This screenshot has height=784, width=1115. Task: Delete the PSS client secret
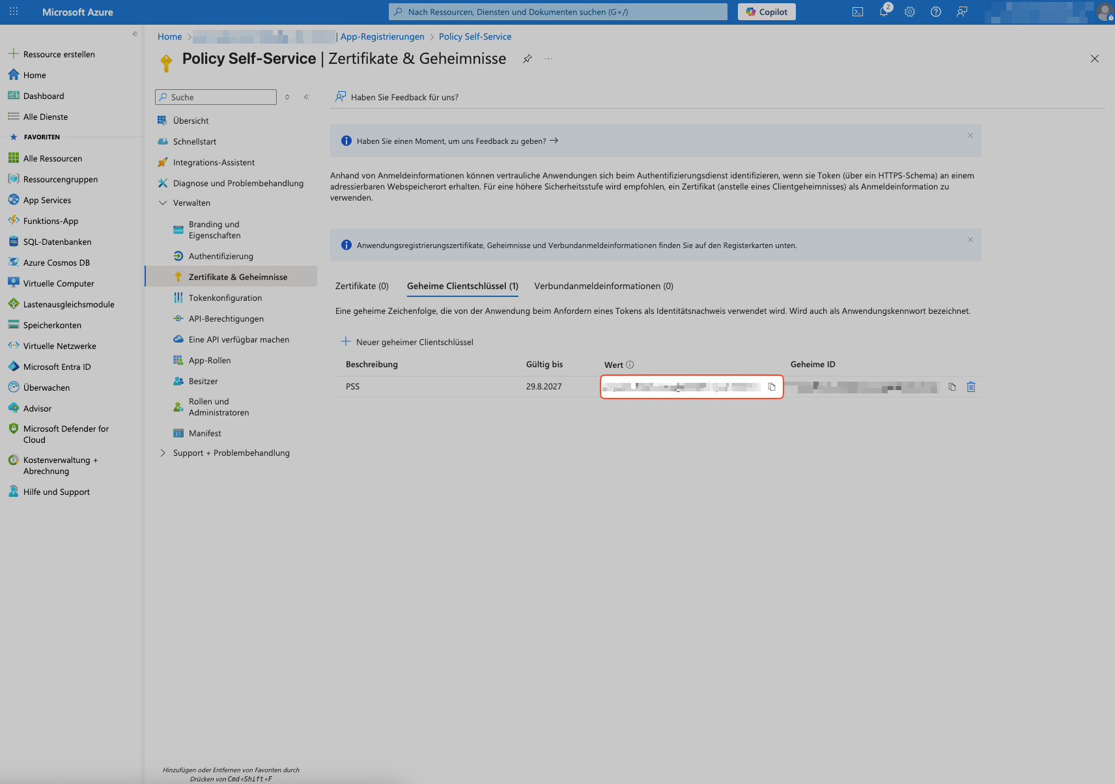971,387
